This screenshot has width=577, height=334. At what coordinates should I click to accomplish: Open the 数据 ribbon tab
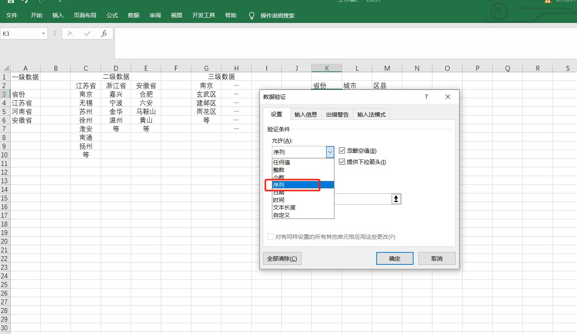pos(133,15)
